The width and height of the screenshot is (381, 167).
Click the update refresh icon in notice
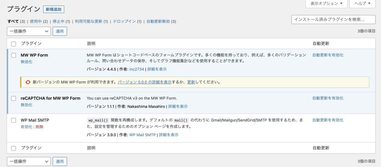point(28,82)
